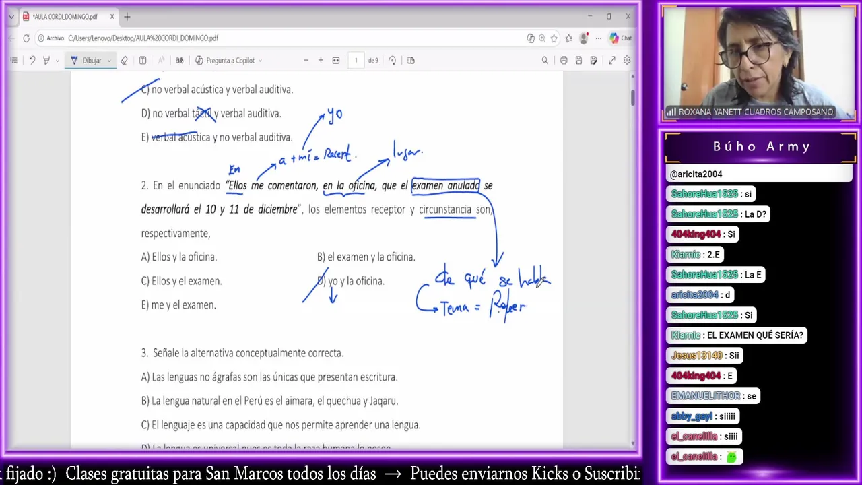Screen dimensions: 862x485
Task: Click the browser profile avatar
Action: point(585,38)
